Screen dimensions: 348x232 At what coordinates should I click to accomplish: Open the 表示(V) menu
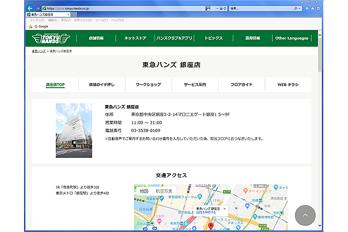[66, 20]
